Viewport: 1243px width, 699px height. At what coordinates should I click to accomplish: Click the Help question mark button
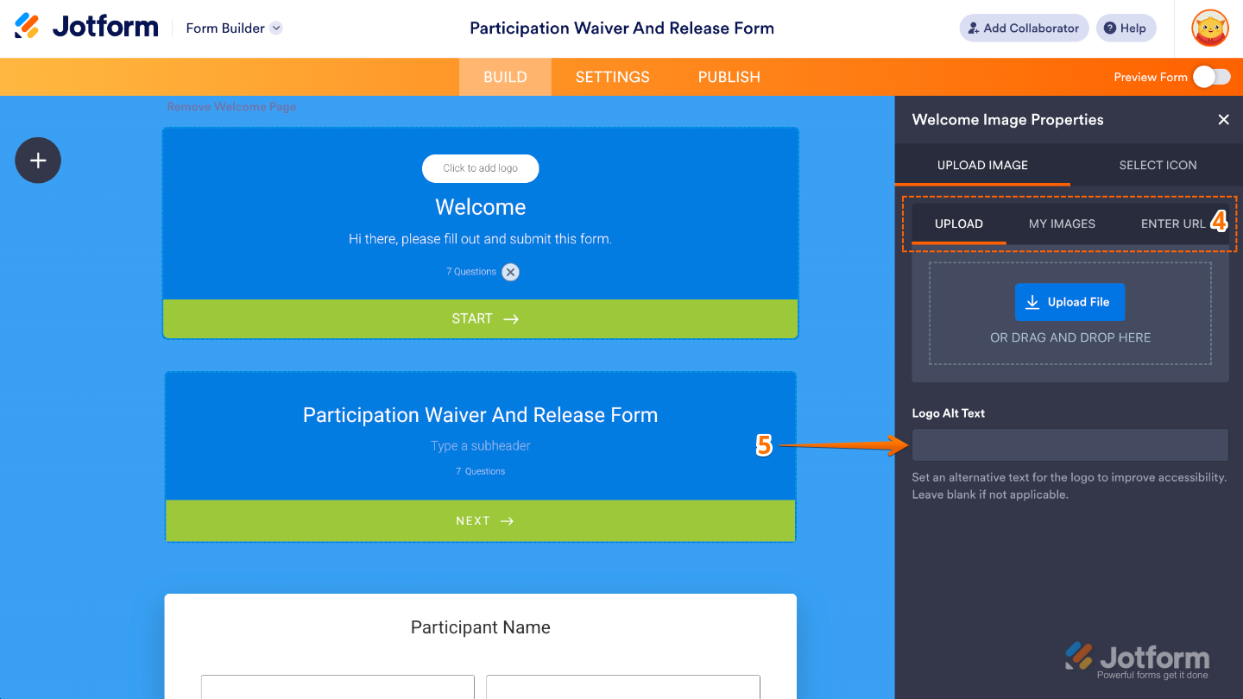click(x=1126, y=28)
